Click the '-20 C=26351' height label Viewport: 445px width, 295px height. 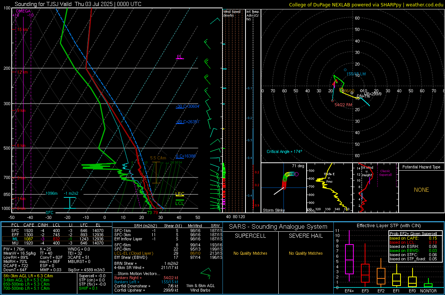(x=188, y=122)
